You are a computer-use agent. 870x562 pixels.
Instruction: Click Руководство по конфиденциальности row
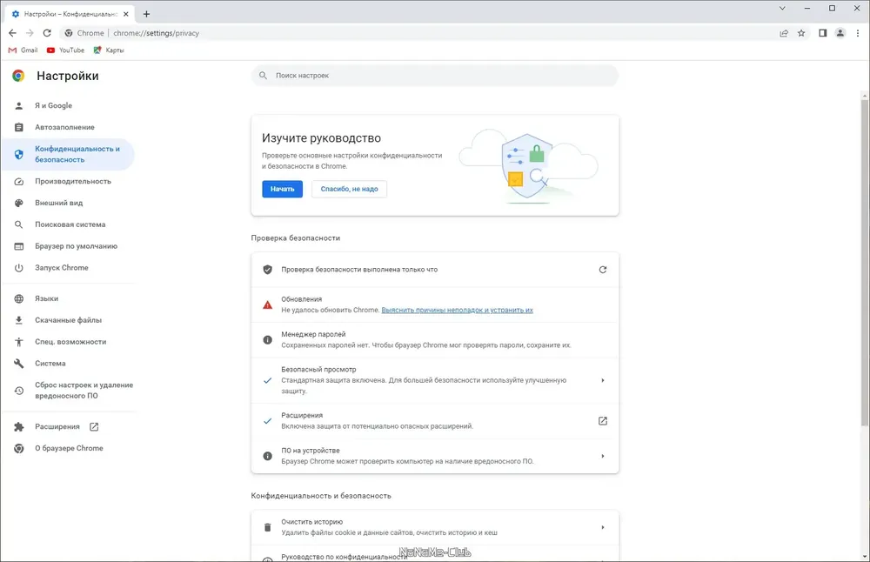click(435, 553)
